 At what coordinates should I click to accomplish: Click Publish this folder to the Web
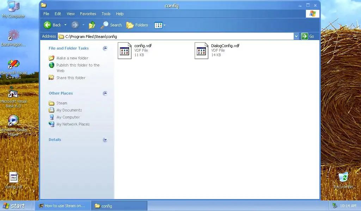click(x=78, y=68)
